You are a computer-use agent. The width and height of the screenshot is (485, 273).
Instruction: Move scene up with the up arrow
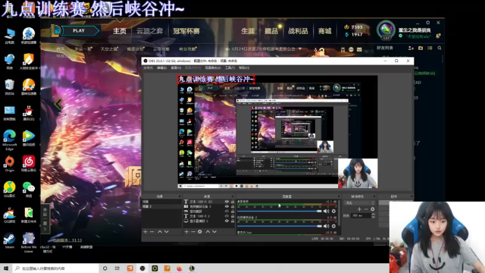[160, 231]
